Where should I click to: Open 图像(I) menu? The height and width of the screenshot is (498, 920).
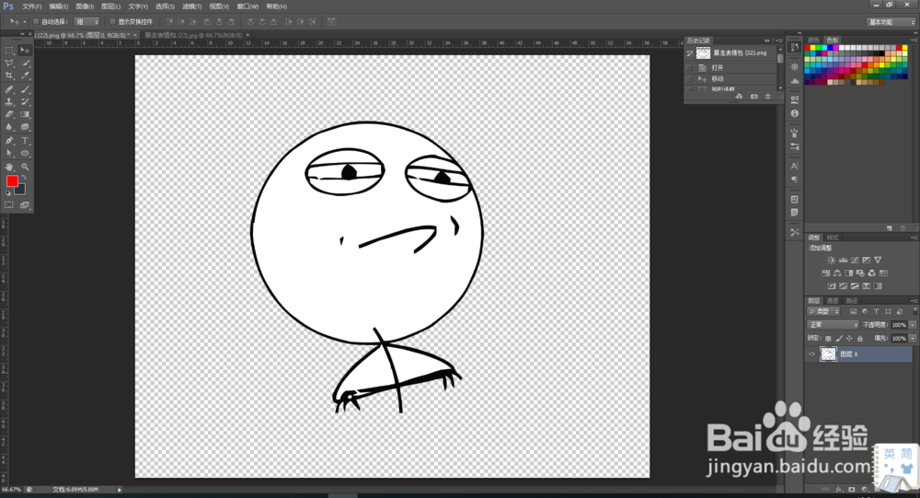pos(85,6)
